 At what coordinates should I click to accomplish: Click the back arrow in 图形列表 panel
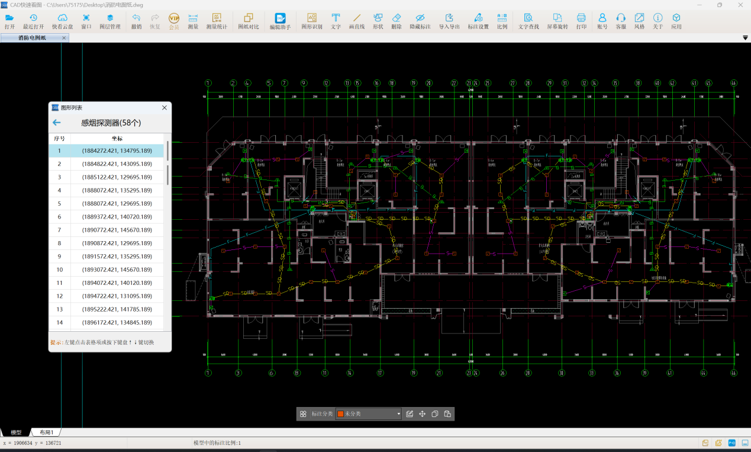point(57,123)
